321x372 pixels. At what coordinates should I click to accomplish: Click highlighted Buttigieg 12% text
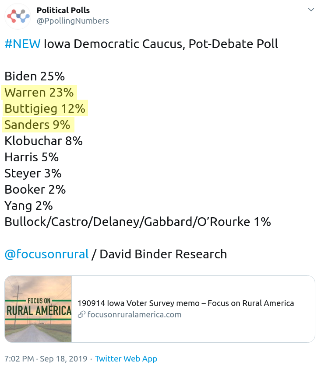[45, 108]
